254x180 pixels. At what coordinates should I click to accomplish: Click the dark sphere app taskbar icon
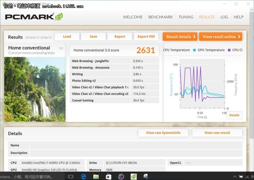click(x=121, y=177)
